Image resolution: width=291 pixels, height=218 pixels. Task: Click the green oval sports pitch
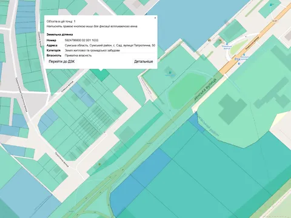coord(185,91)
